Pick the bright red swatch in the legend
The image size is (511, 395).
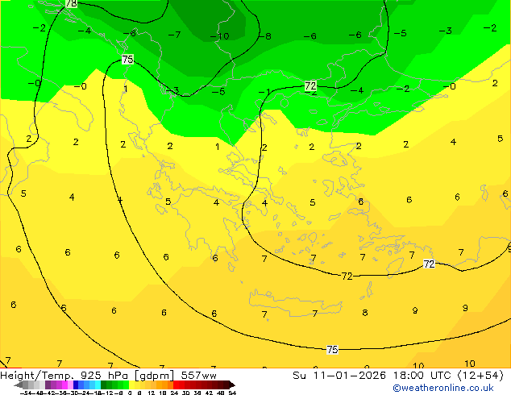pyautogui.click(x=177, y=385)
